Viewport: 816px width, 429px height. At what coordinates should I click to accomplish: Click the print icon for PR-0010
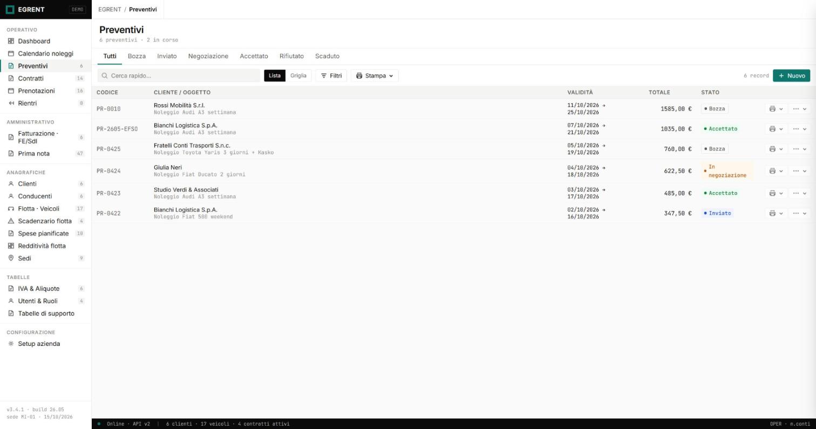pyautogui.click(x=776, y=109)
